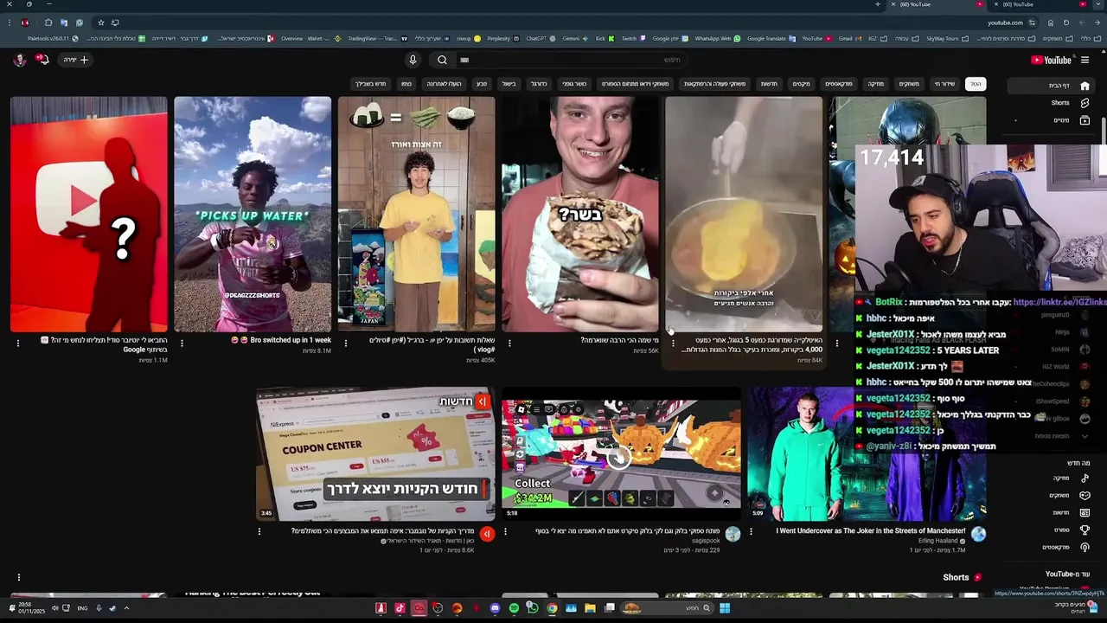Open Chrome from the taskbar

coord(552,608)
